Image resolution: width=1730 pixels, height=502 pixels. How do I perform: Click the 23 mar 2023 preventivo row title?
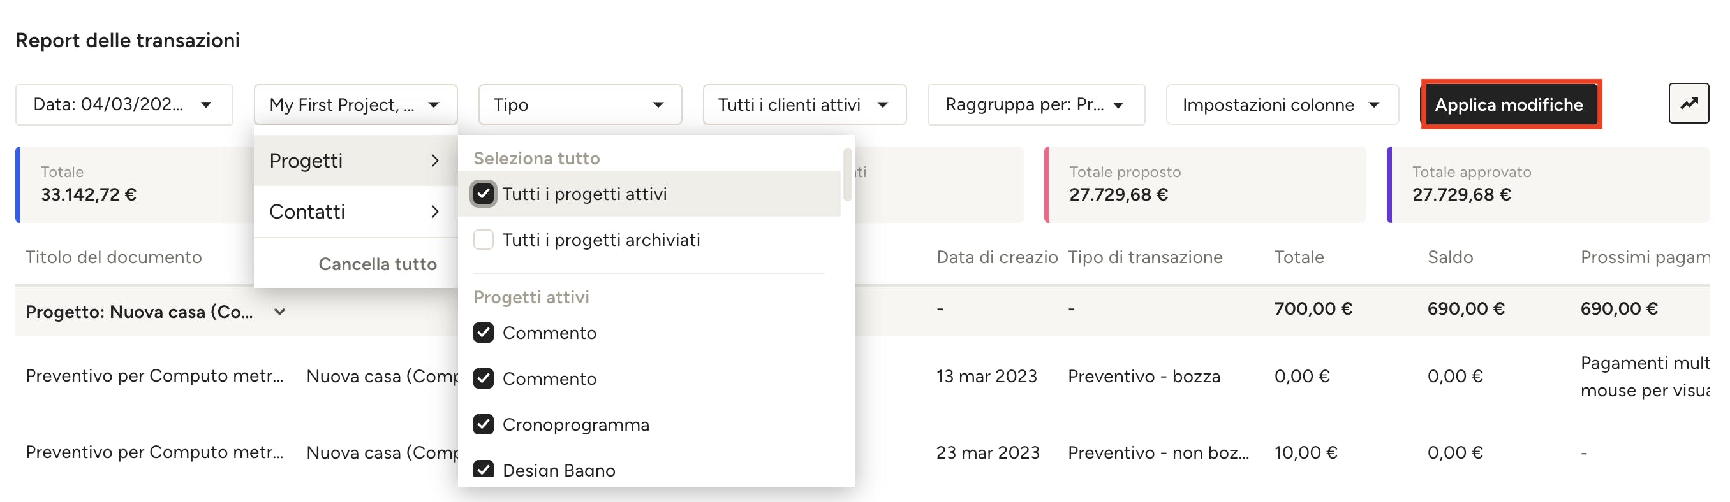click(x=154, y=452)
